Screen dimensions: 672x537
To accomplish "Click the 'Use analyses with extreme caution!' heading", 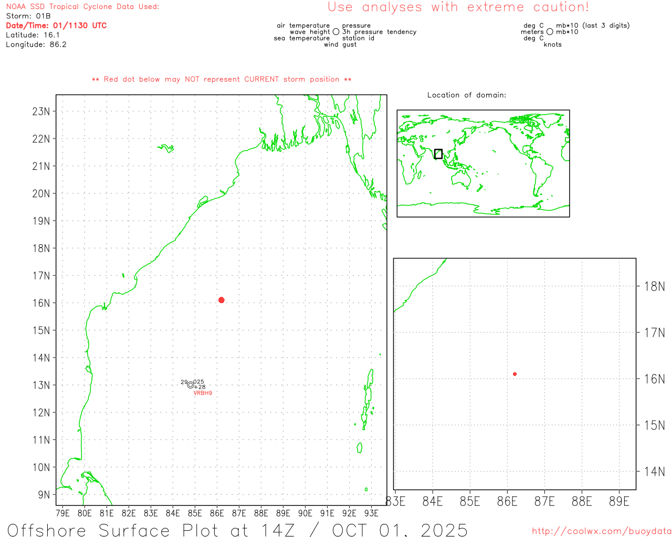I will (458, 7).
